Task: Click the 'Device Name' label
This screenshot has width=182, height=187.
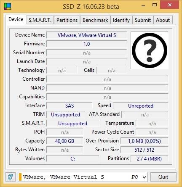Action: click(30, 35)
